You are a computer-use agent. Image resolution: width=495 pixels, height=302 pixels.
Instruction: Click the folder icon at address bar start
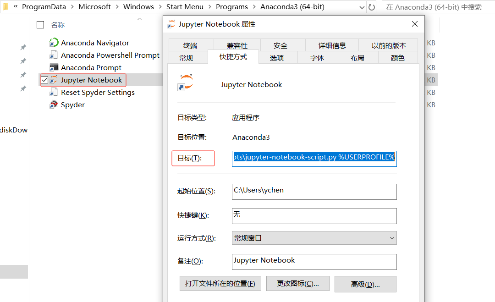5,6
